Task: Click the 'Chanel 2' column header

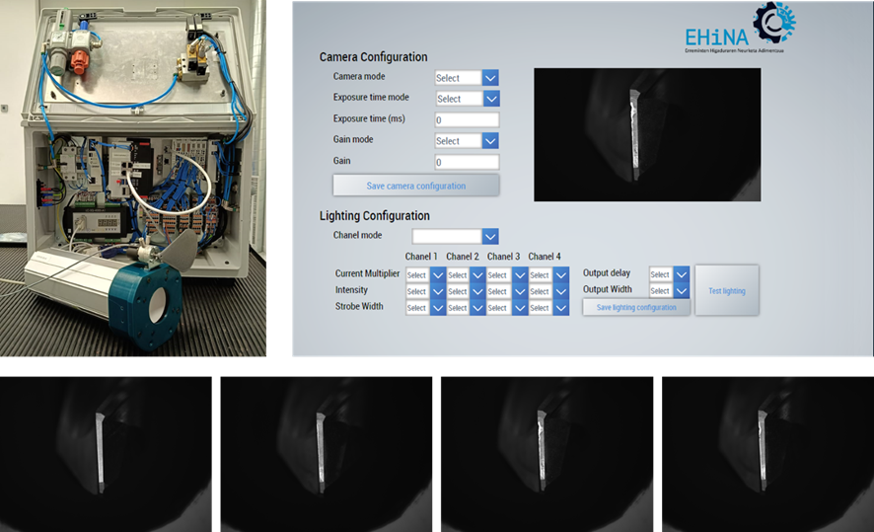Action: point(463,257)
